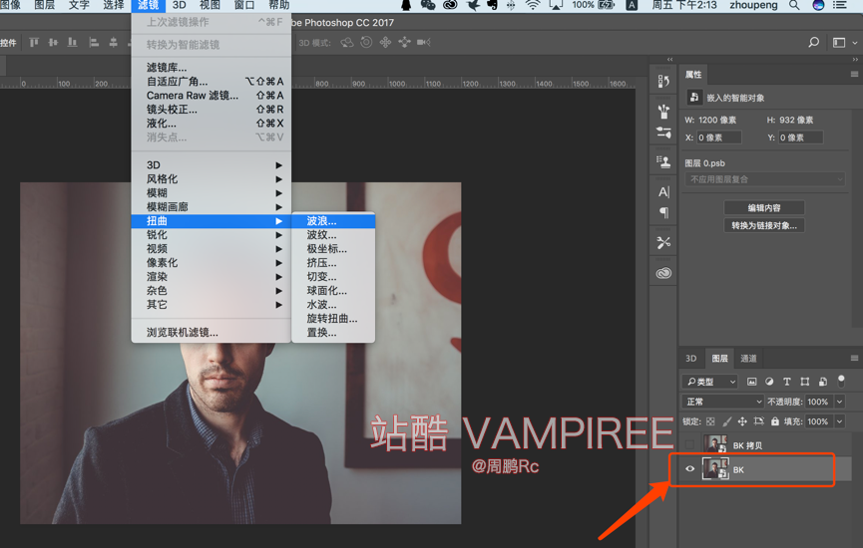Open Wi-Fi status menu

(532, 5)
